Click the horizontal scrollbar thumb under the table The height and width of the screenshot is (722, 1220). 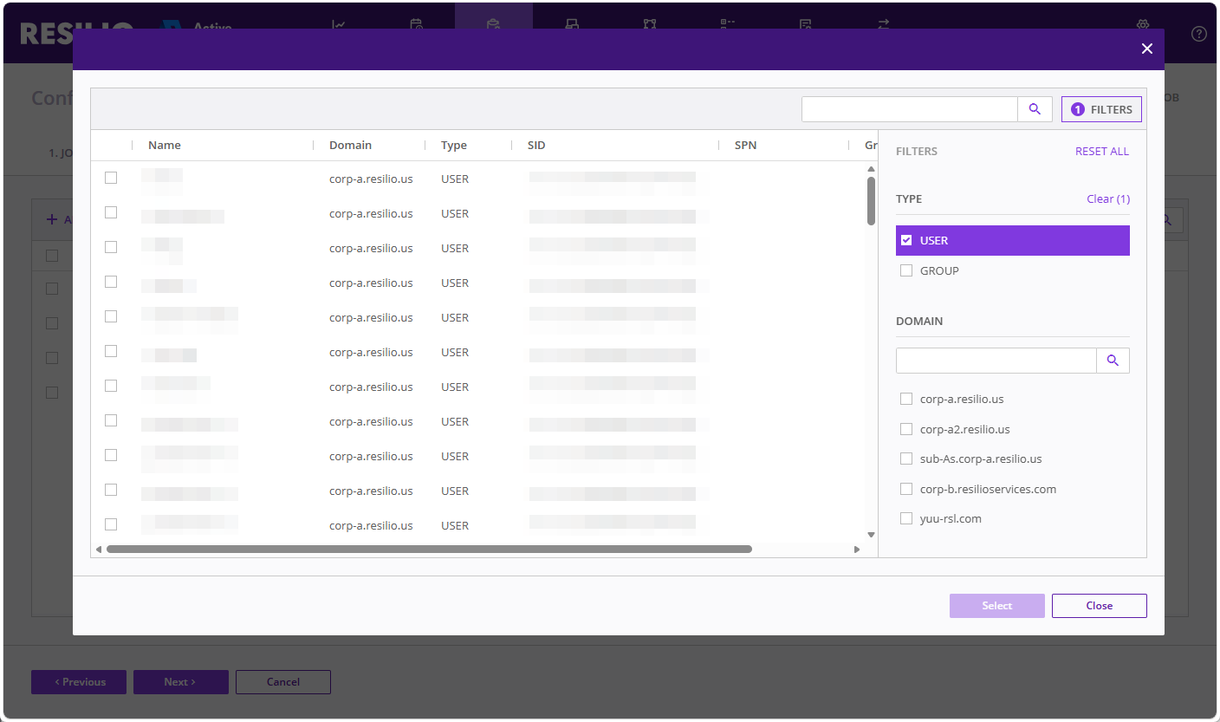[429, 549]
